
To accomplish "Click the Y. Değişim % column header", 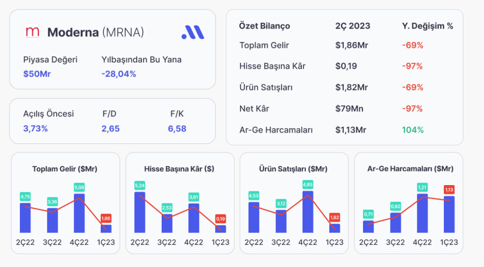I will (x=427, y=26).
